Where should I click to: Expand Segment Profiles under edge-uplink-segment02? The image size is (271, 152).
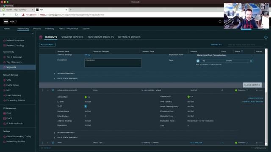(55, 133)
